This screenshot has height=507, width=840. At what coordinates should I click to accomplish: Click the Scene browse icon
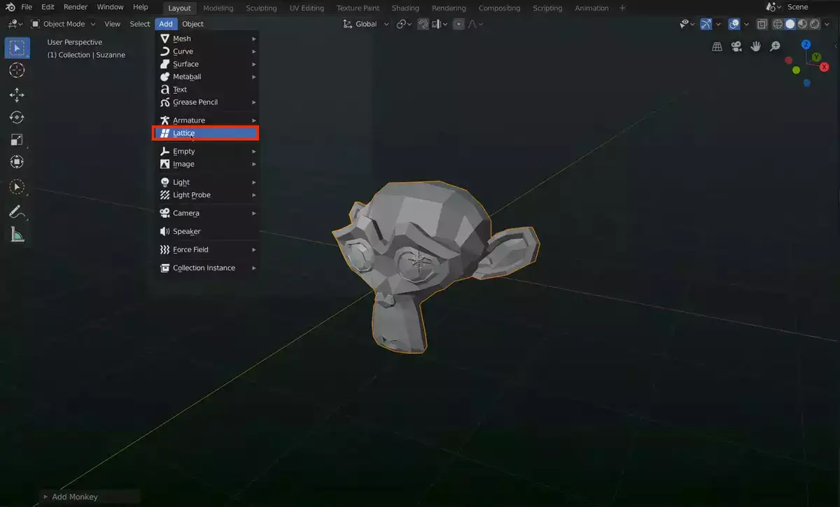tap(772, 8)
